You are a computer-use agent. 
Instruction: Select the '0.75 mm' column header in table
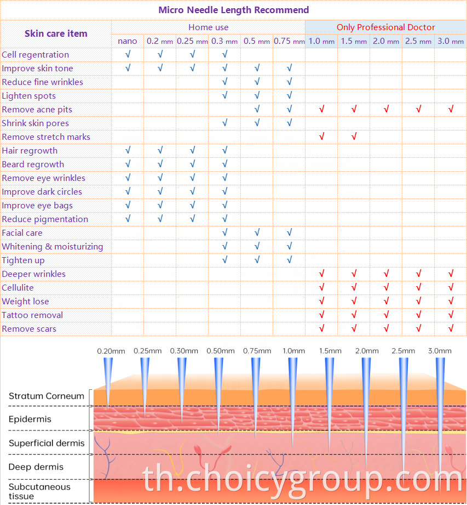(x=289, y=41)
